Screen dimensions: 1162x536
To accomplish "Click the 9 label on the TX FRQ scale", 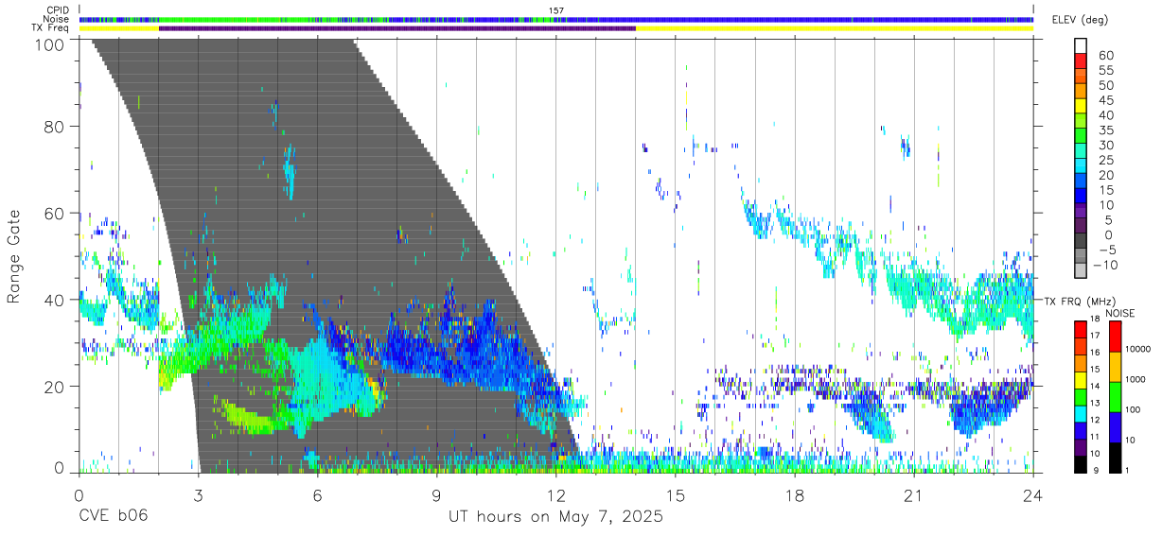I will pyautogui.click(x=1096, y=470).
